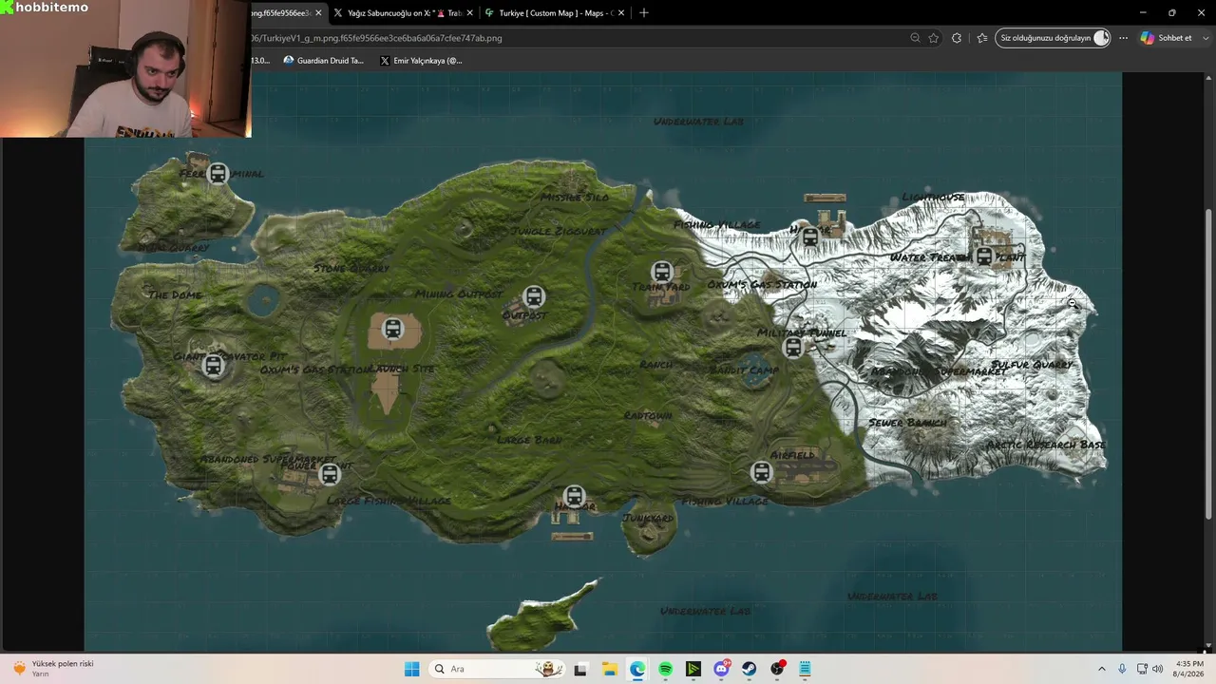Click the Sewer Branch map label

907,423
